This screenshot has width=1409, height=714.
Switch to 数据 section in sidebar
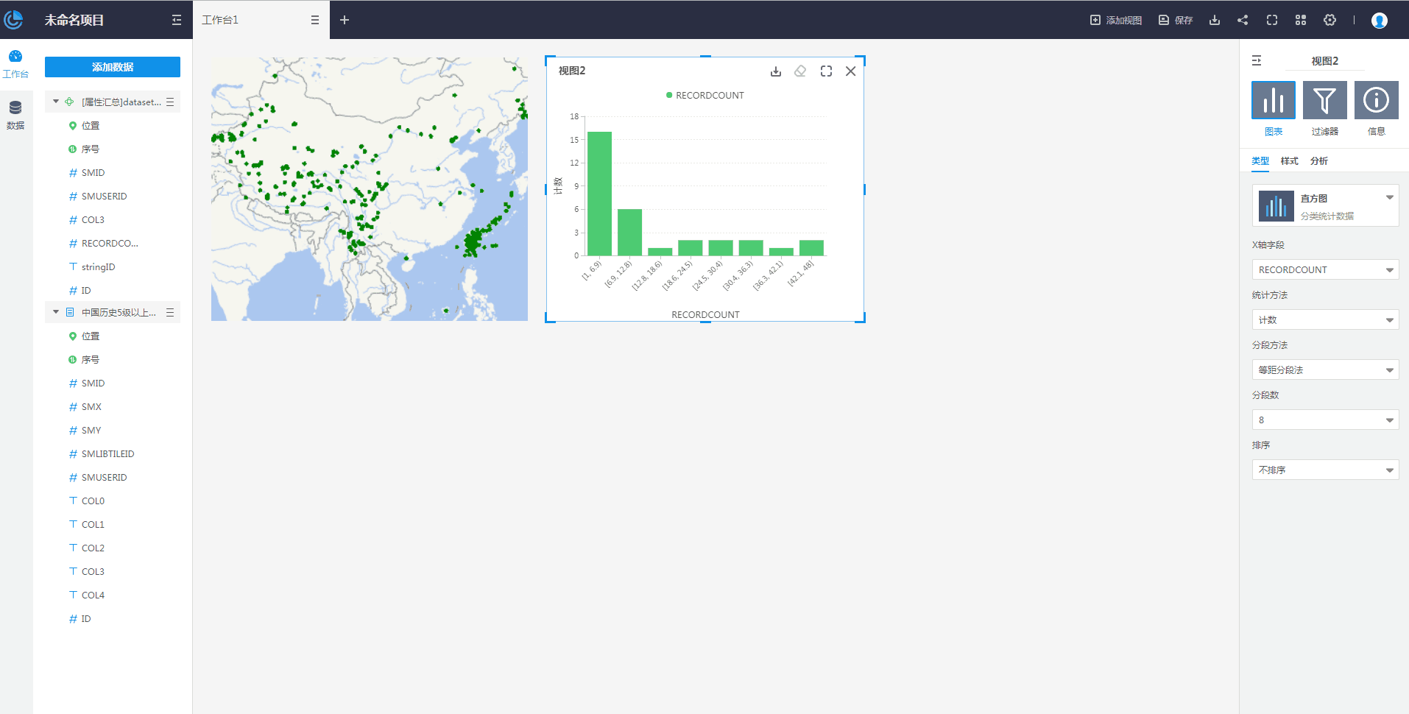pyautogui.click(x=15, y=114)
